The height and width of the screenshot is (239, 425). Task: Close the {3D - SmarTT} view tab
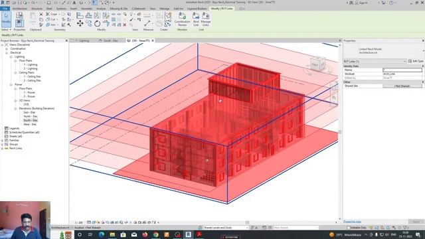click(153, 40)
